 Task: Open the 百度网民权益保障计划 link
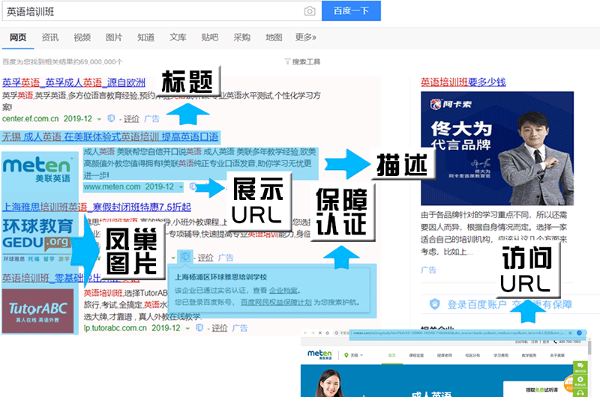coord(276,302)
